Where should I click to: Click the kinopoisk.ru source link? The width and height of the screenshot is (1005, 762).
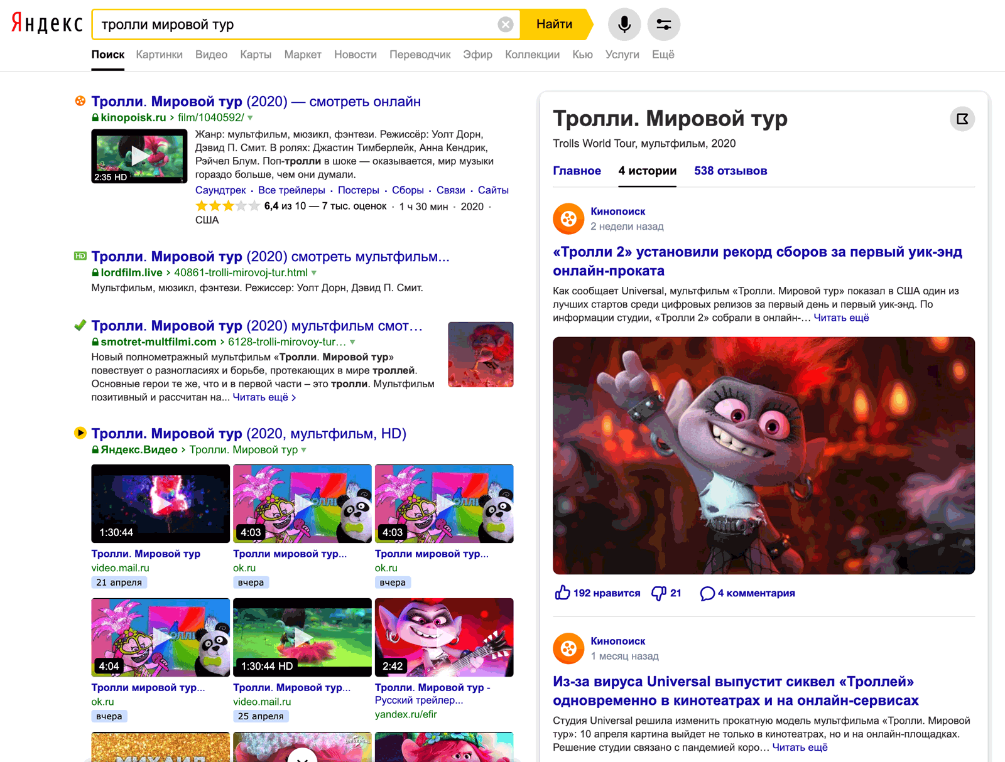click(x=133, y=118)
